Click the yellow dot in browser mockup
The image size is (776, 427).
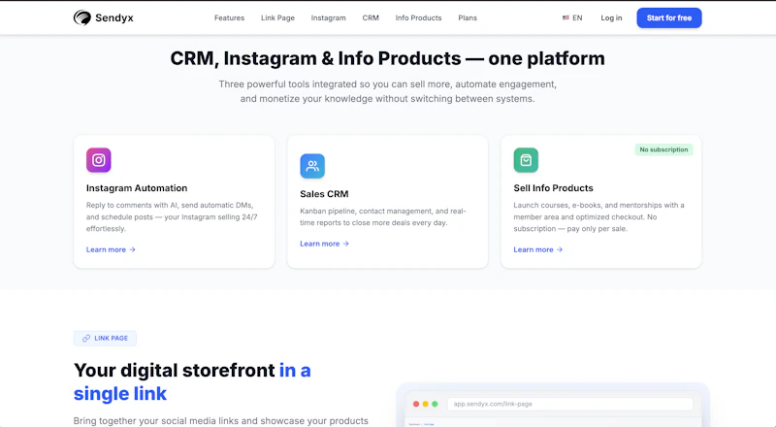(x=426, y=405)
